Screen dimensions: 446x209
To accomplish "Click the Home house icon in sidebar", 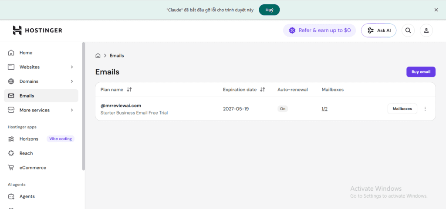I will [x=11, y=53].
